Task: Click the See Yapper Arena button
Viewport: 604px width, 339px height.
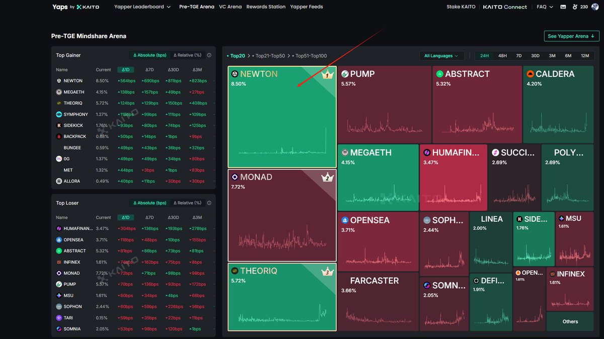Action: 572,36
